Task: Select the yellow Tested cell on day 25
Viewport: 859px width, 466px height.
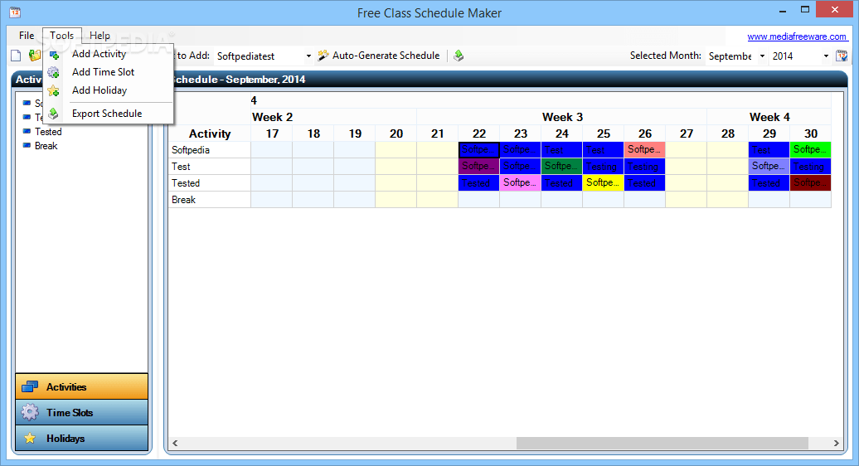Action: (603, 182)
